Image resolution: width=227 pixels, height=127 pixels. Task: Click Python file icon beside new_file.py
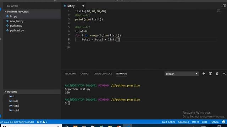7,21
